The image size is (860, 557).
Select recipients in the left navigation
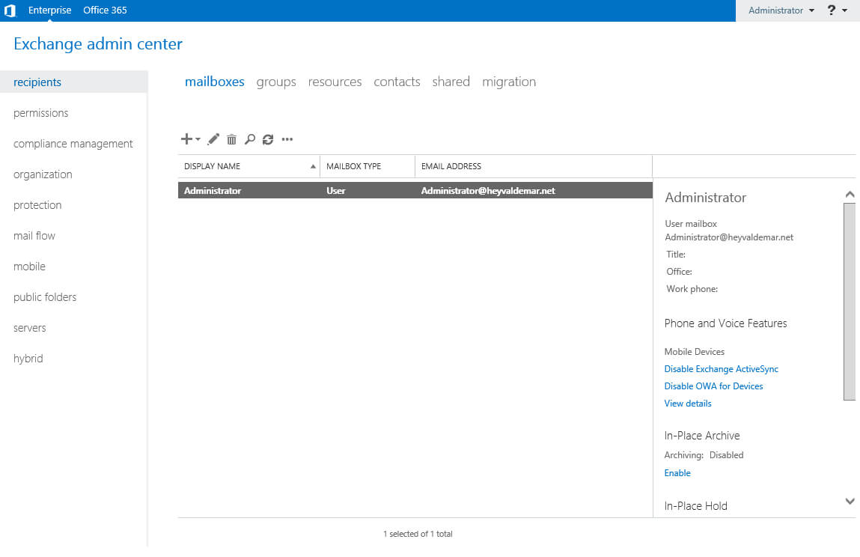point(73,82)
